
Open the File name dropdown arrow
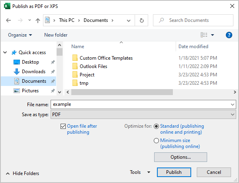pos(233,105)
